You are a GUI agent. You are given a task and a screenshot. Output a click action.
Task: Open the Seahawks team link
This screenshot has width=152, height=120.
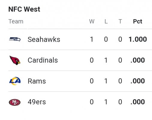[44, 39]
